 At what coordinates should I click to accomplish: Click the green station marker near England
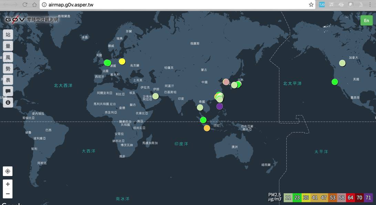click(107, 63)
